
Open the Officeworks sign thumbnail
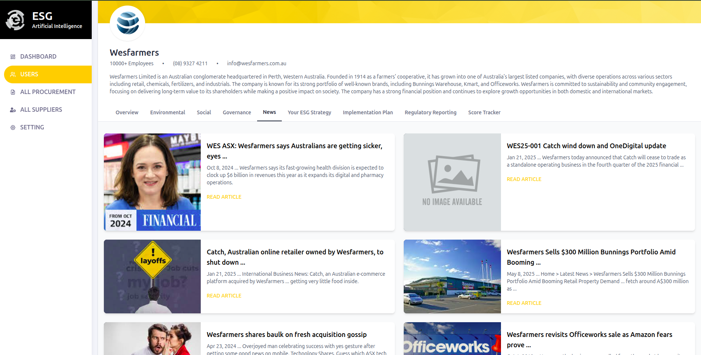tap(452, 339)
